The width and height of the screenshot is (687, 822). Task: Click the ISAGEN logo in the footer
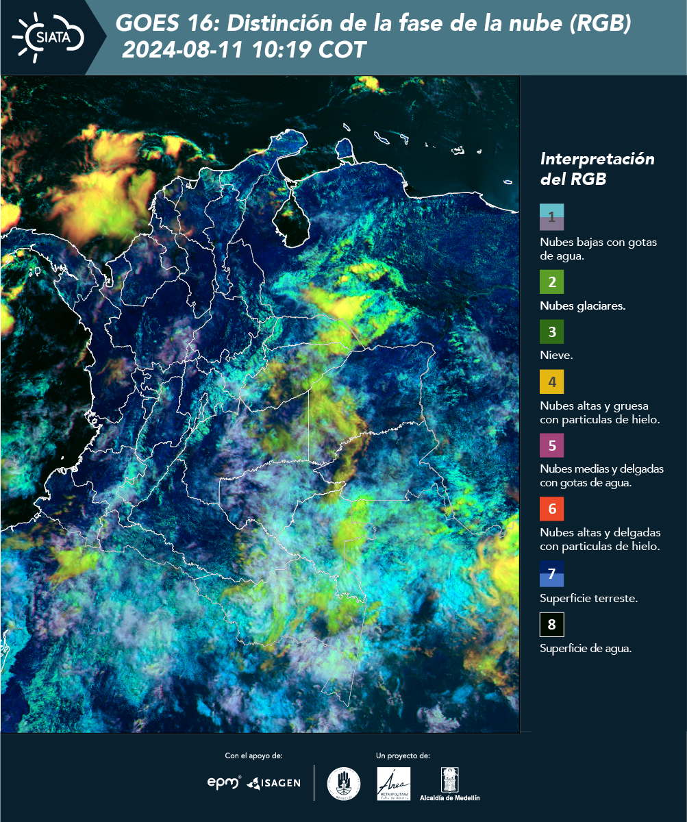pyautogui.click(x=273, y=783)
